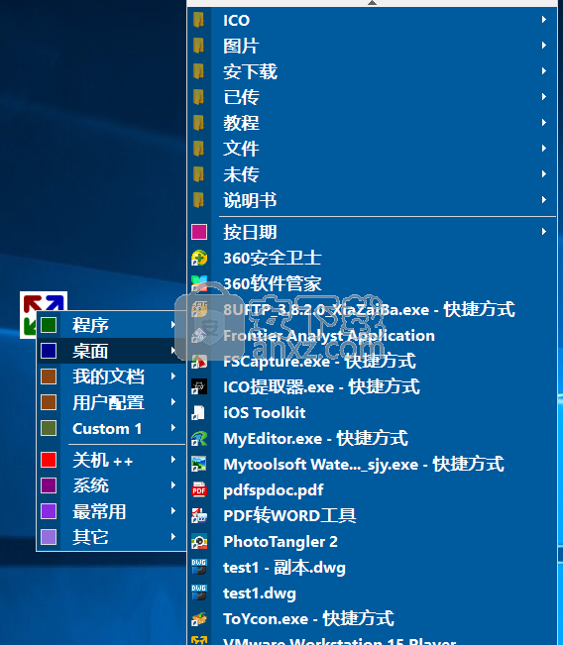Expand the 我的文档 submenu arrow
The width and height of the screenshot is (563, 645).
point(173,376)
